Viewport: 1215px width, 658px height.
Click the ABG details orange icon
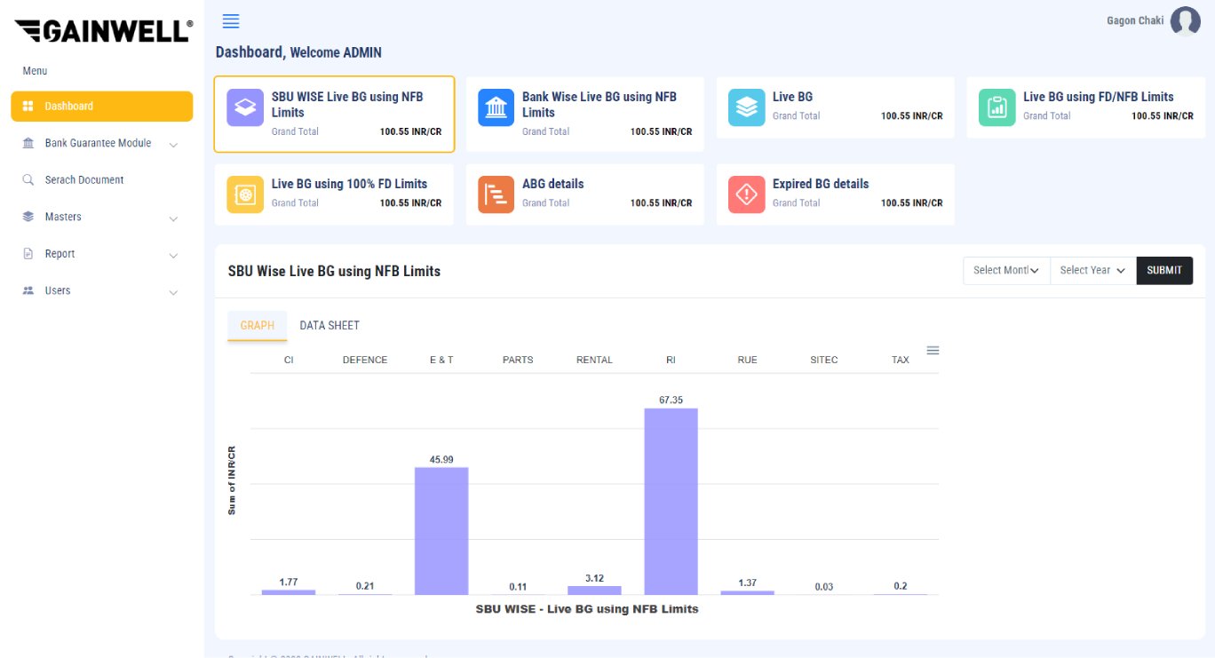496,194
